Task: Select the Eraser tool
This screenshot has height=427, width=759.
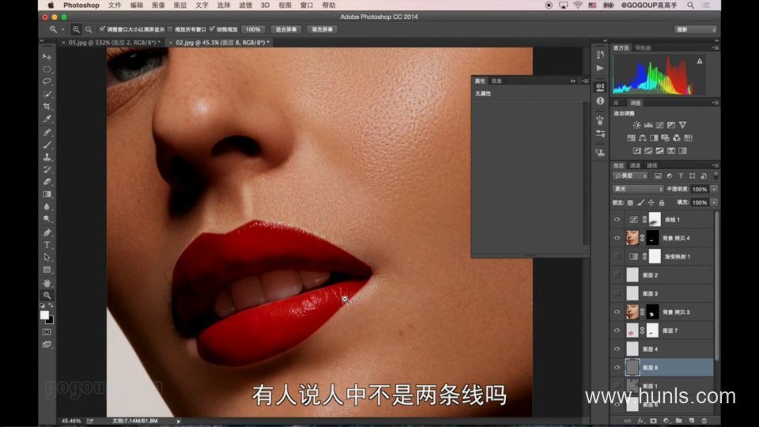Action: pos(47,182)
